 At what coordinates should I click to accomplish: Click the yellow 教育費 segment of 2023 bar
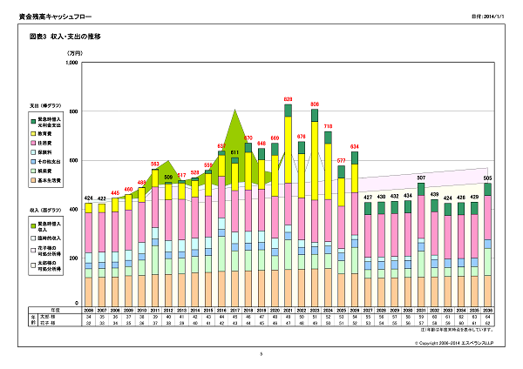point(315,161)
